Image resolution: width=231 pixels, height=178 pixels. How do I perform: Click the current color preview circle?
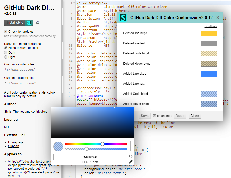point(58,147)
